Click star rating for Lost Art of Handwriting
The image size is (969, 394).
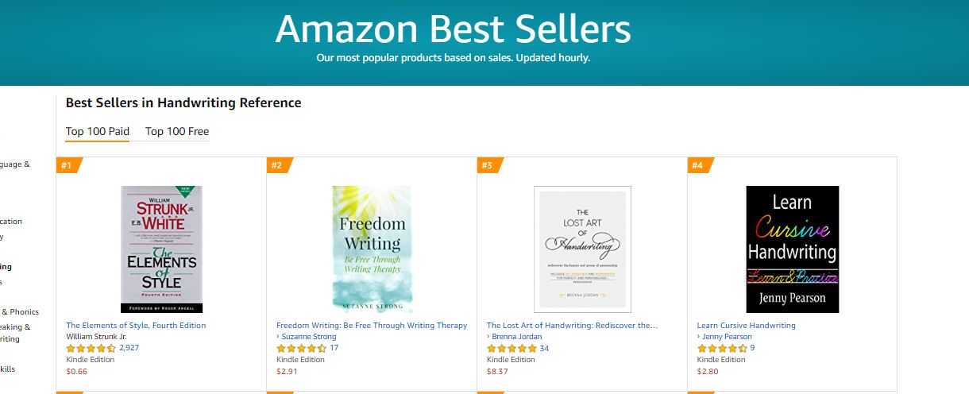(x=512, y=348)
